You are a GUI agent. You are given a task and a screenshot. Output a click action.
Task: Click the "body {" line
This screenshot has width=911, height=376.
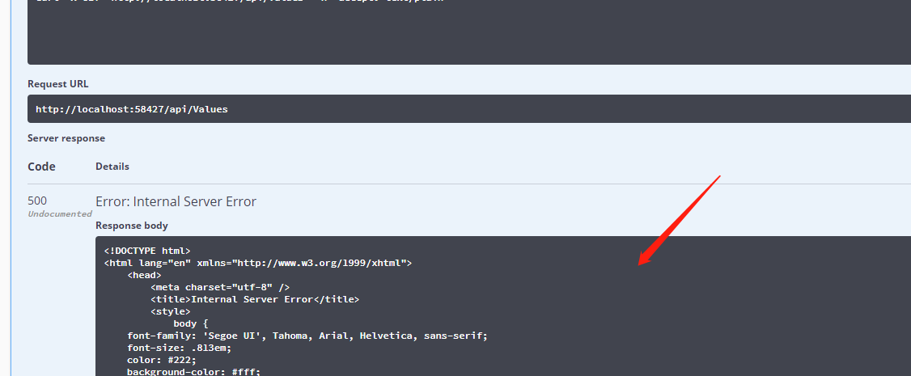point(191,323)
